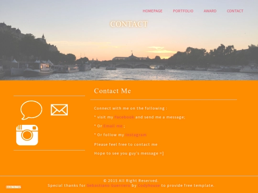
Task: Click the 'Email me' link
Action: (113, 126)
